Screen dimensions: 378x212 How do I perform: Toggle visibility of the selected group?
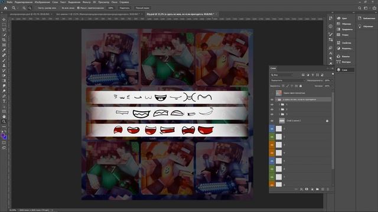tap(272, 100)
